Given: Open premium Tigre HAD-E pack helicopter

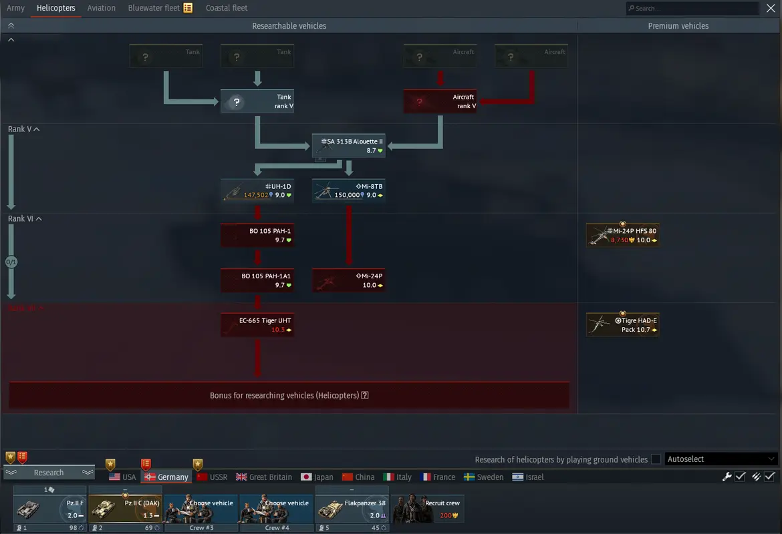Looking at the screenshot, I should (x=623, y=325).
